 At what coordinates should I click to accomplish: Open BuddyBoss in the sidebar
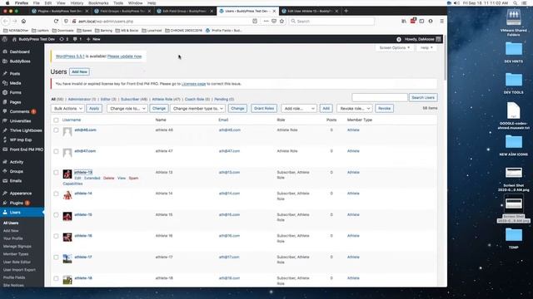tap(20, 61)
